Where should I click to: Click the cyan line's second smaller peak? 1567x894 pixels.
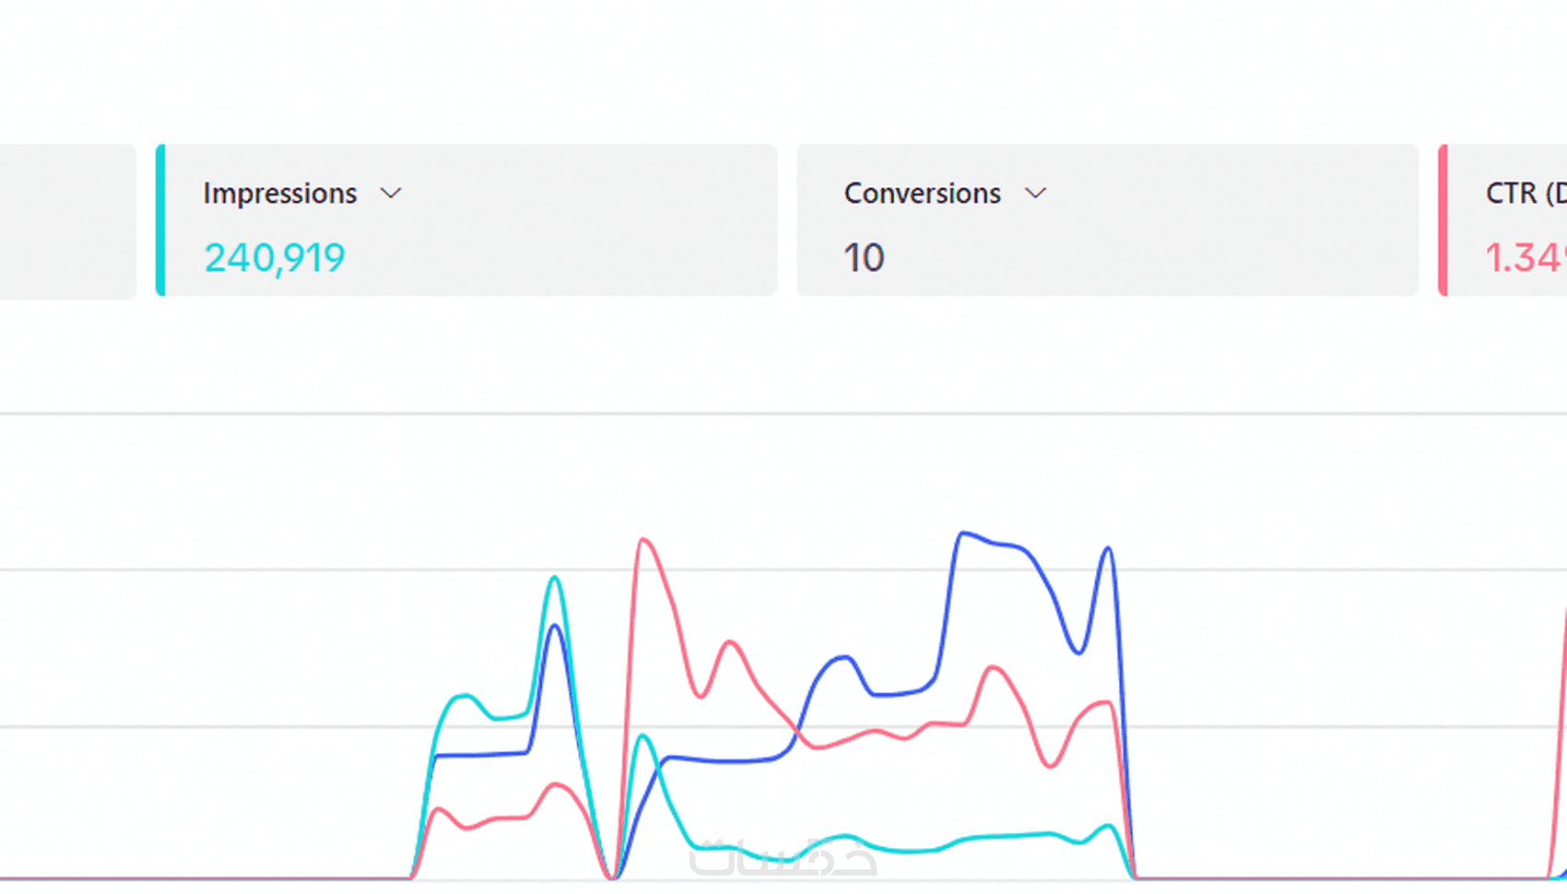tap(643, 735)
